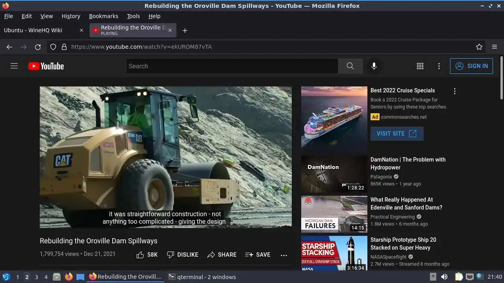
Task: Switch to workspace 3
Action: (x=36, y=277)
